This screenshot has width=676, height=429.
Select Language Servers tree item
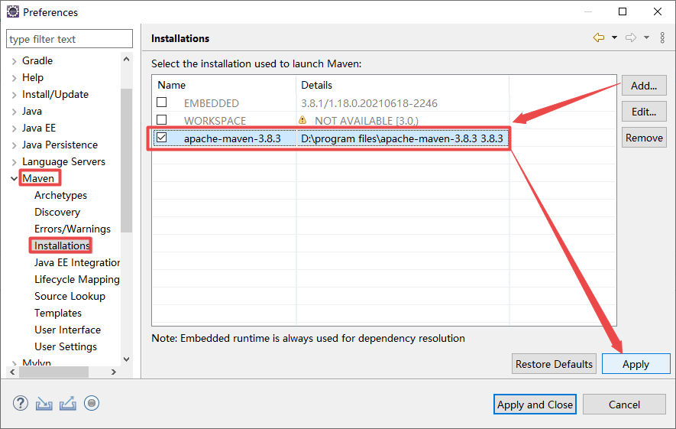point(64,161)
